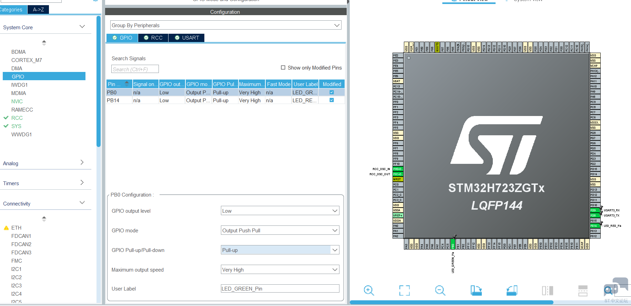Select IWDG1 in System Core
Viewport: 631px width, 306px height.
point(20,85)
